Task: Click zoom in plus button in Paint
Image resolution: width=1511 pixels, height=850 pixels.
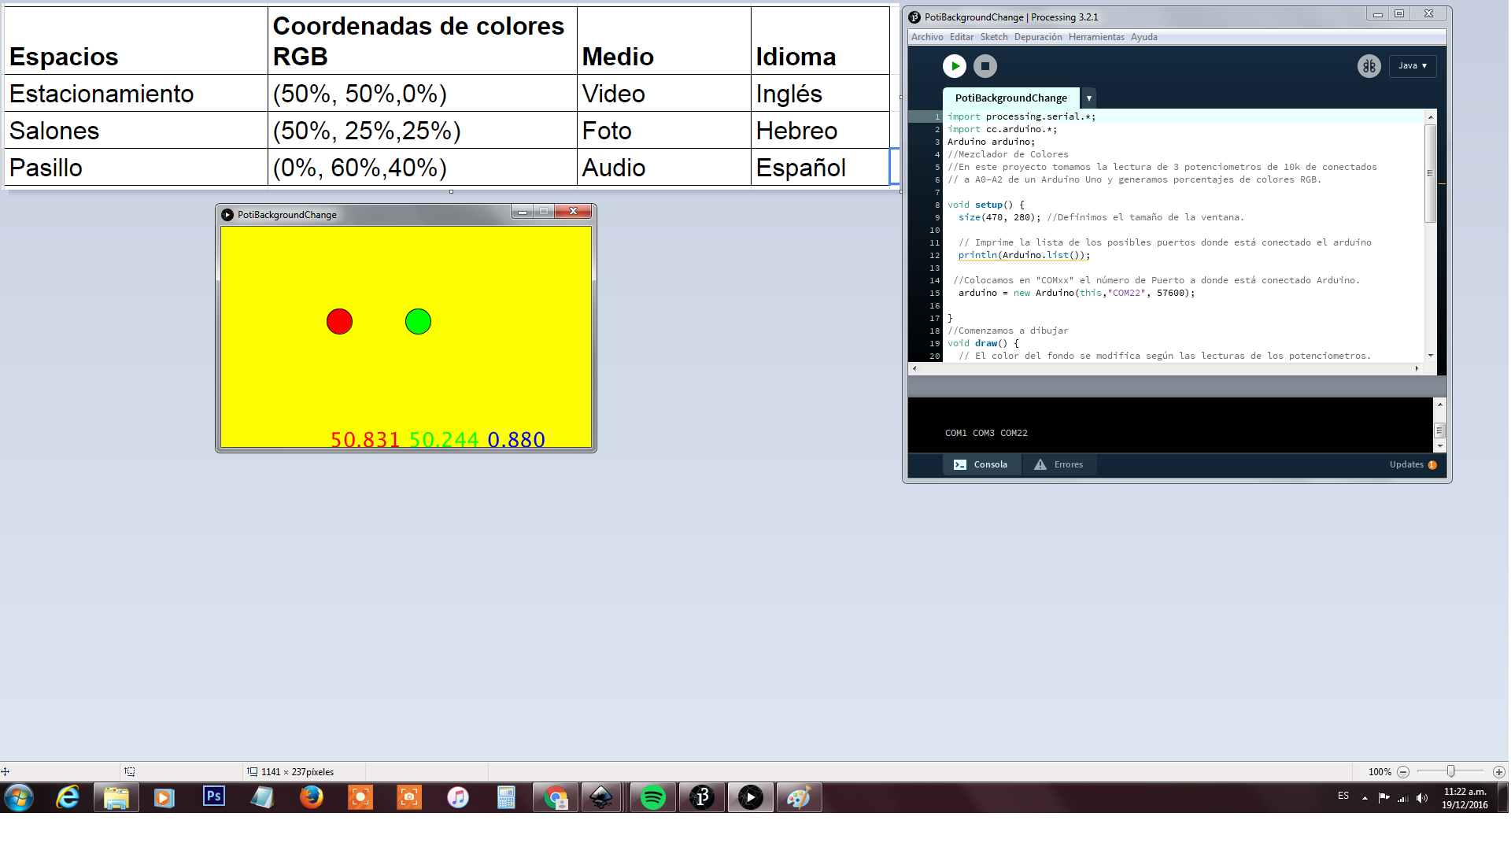Action: tap(1498, 772)
